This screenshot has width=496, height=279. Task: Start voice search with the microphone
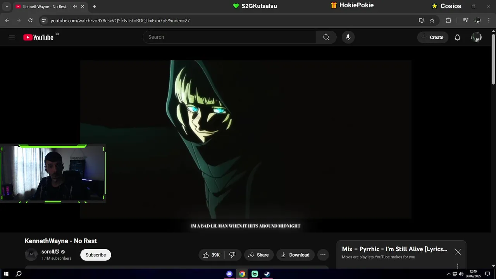[x=348, y=37]
